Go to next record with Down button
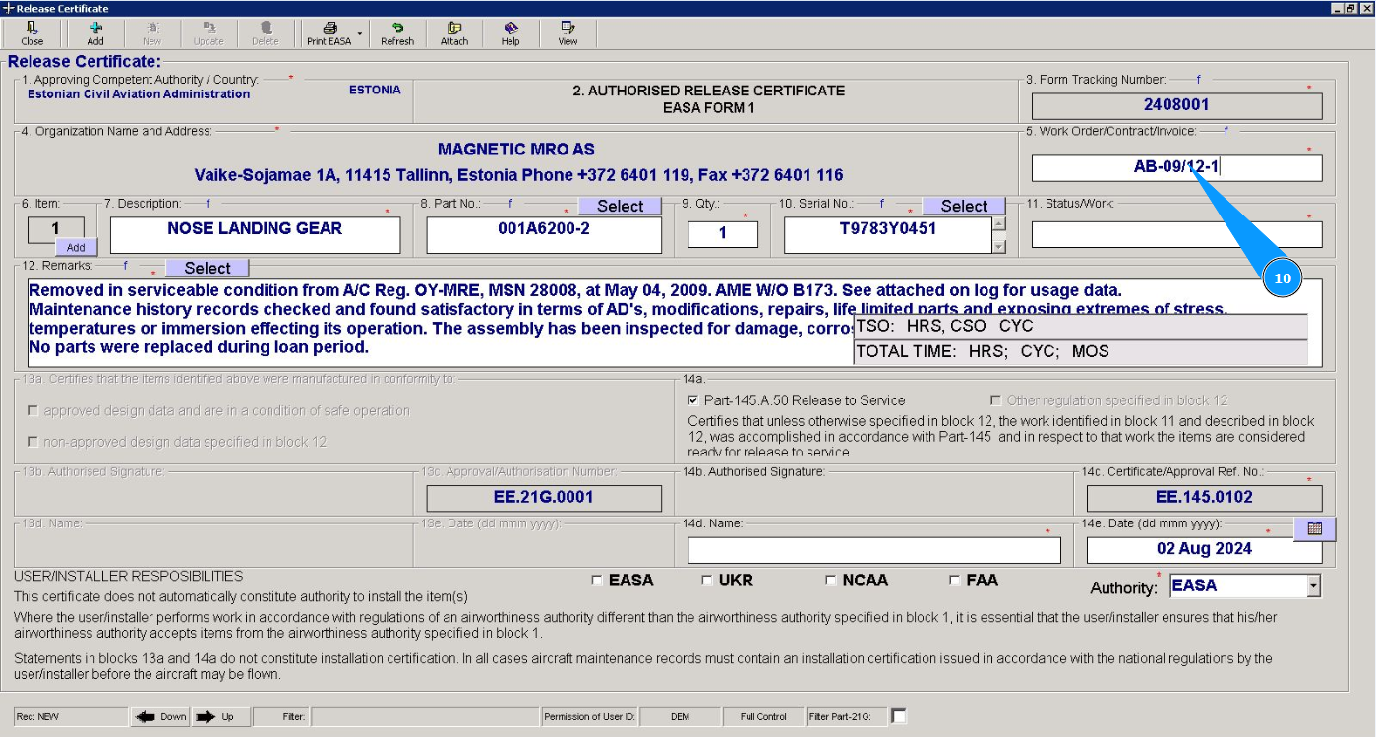 161,716
